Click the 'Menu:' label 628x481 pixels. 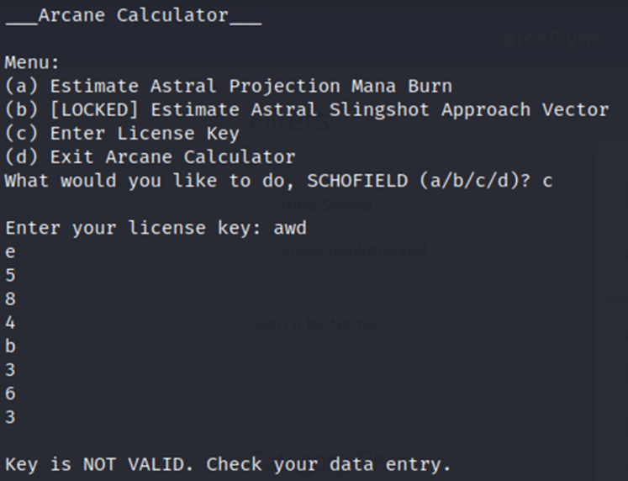point(32,62)
